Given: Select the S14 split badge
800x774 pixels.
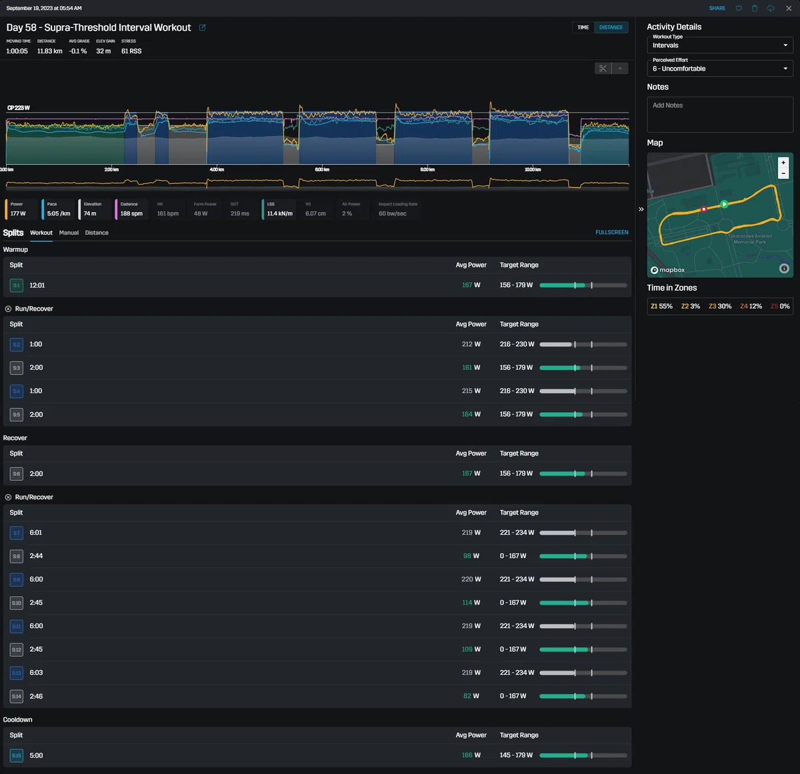Looking at the screenshot, I should coord(17,696).
